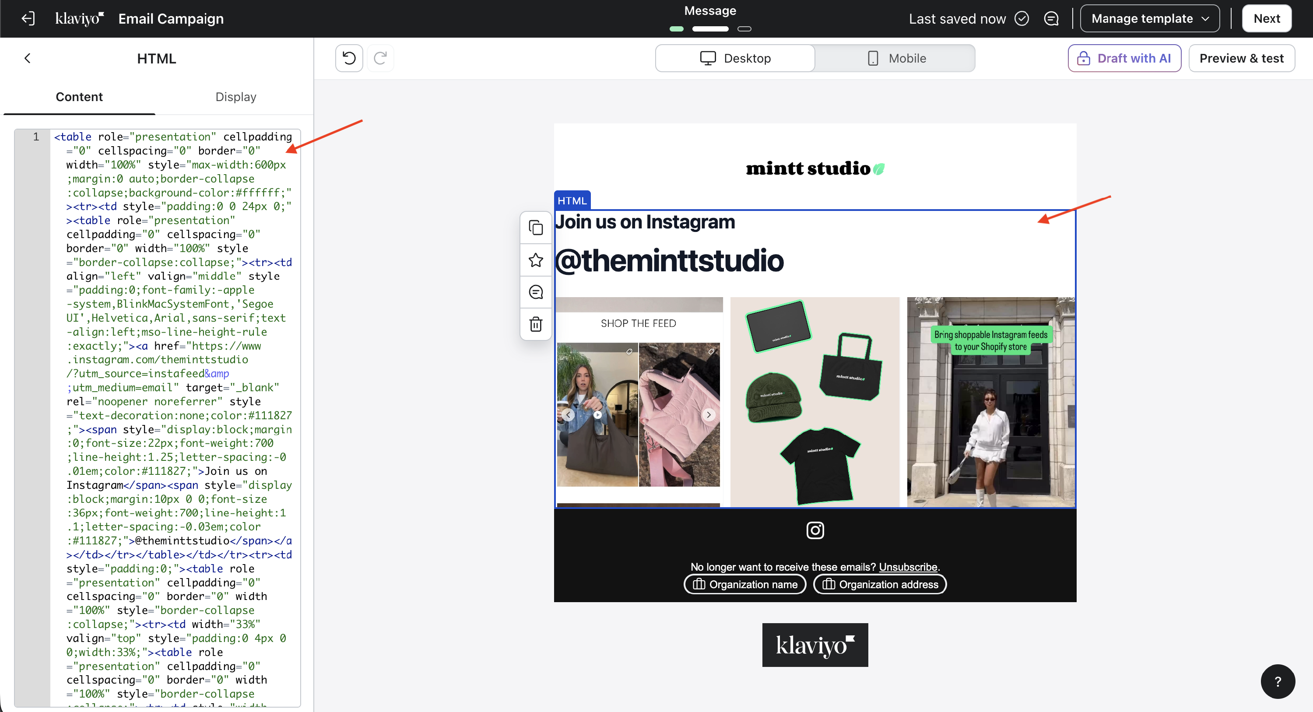Click the Next button
The height and width of the screenshot is (712, 1313).
point(1267,19)
